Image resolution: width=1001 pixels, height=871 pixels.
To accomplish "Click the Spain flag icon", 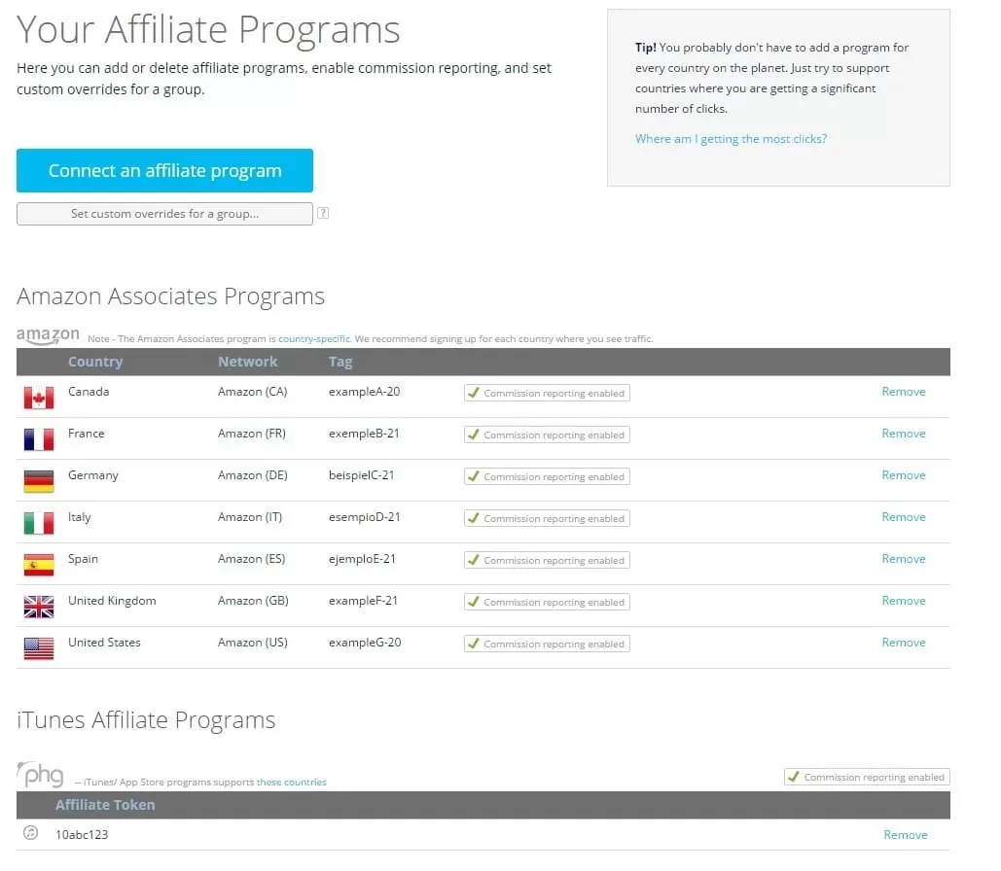I will (39, 565).
